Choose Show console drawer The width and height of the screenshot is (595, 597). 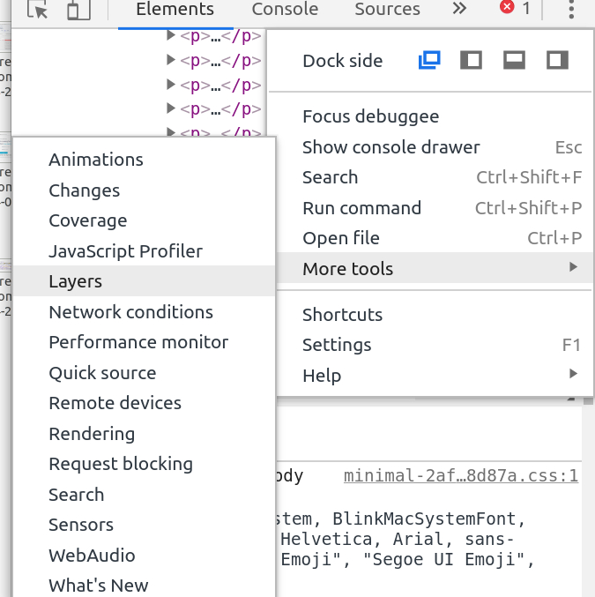390,147
